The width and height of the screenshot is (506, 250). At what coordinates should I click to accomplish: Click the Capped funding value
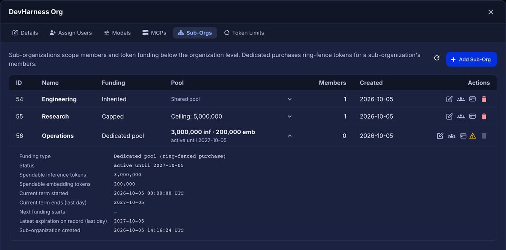pos(113,117)
